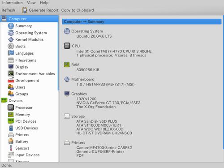Click the Generate Report clipboard icon
Screen dimensions: 224x168
click(24, 10)
